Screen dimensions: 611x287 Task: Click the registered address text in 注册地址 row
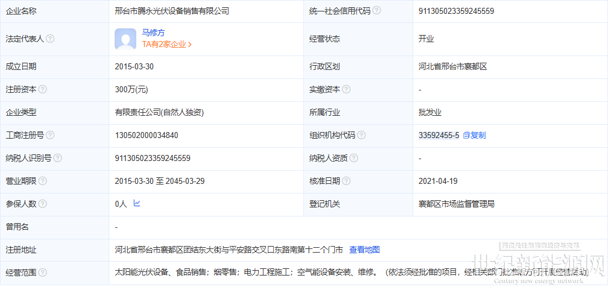[229, 250]
